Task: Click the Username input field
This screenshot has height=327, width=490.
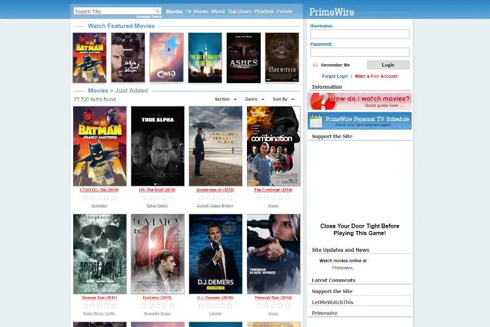Action: [x=360, y=34]
